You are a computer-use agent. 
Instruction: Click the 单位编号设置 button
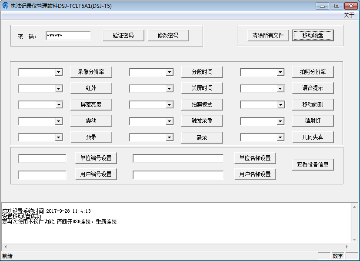coord(96,158)
